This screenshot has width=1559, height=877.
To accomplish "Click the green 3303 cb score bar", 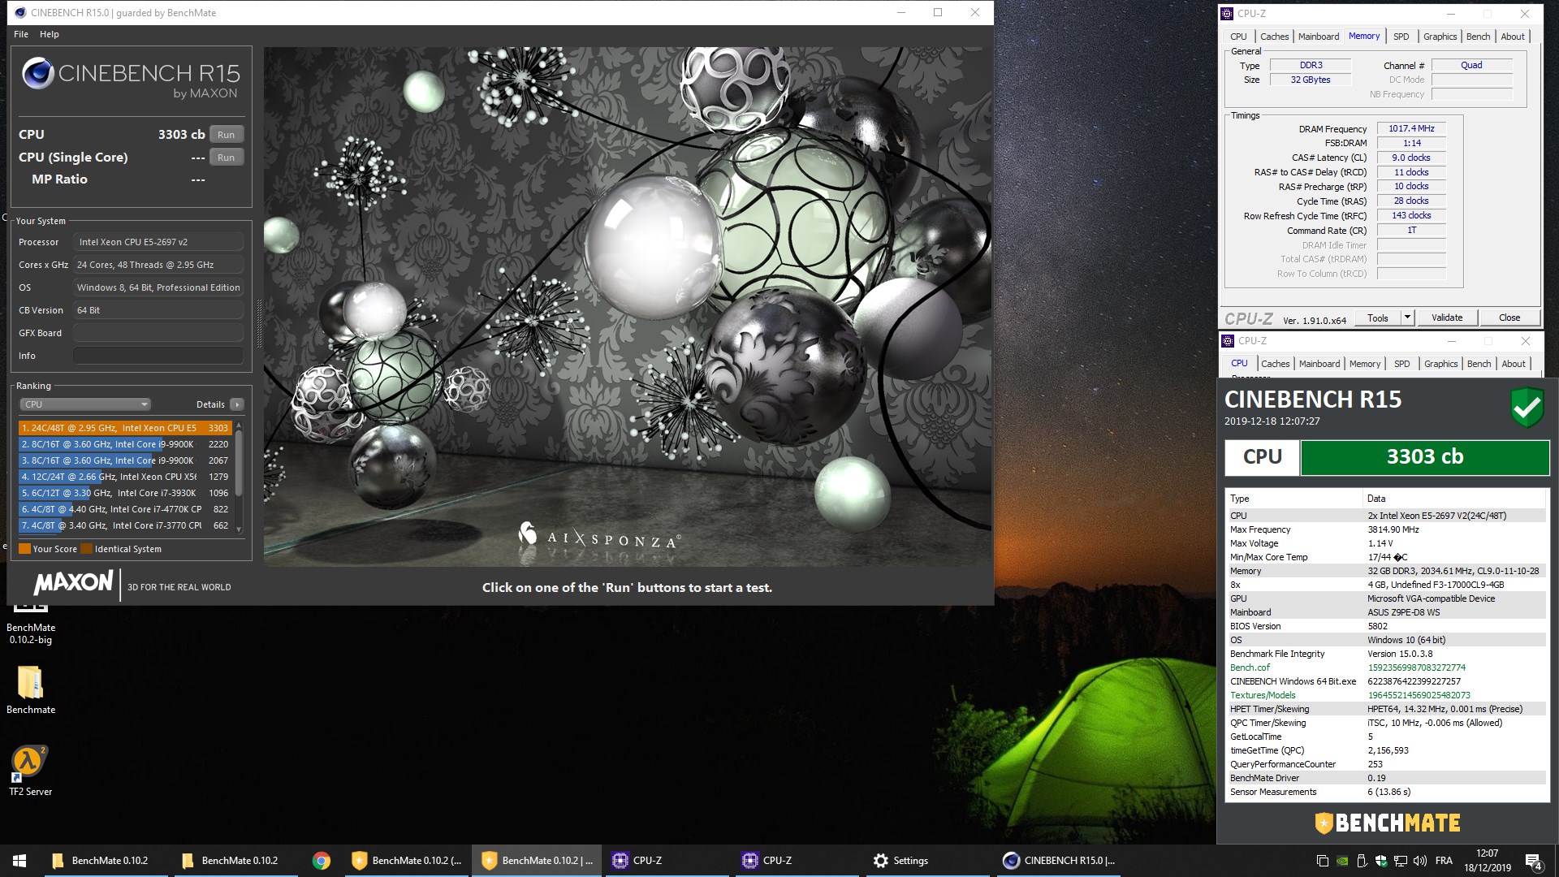I will point(1425,457).
